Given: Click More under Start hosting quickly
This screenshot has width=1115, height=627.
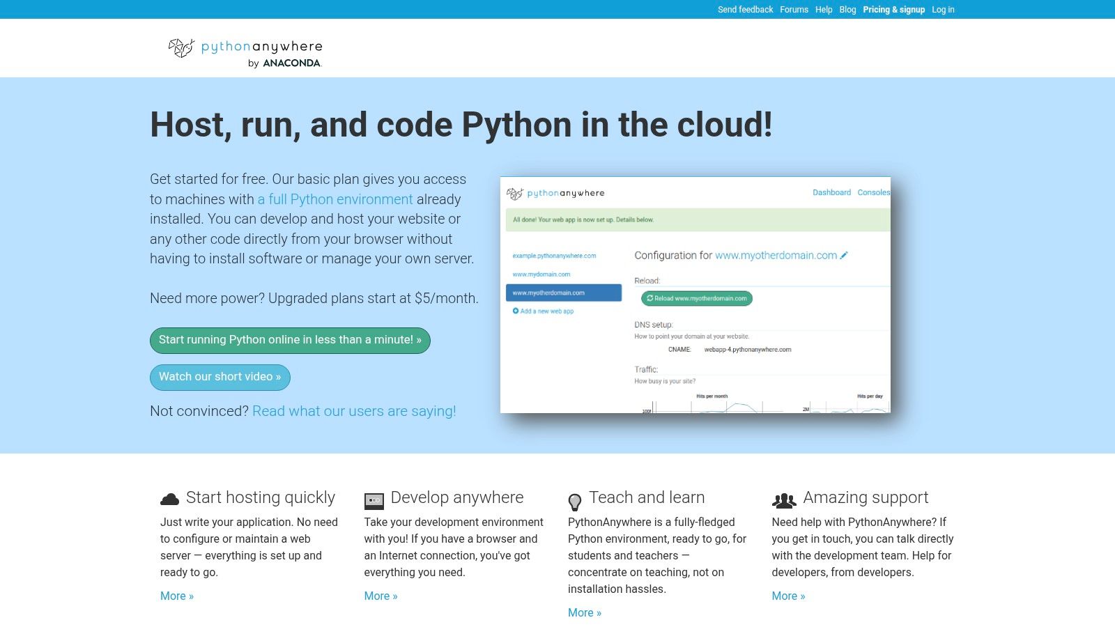Looking at the screenshot, I should pos(177,596).
